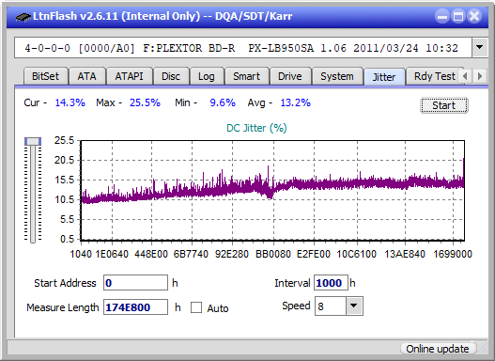Focus the Measure Length input field
495x361 pixels.
point(136,307)
